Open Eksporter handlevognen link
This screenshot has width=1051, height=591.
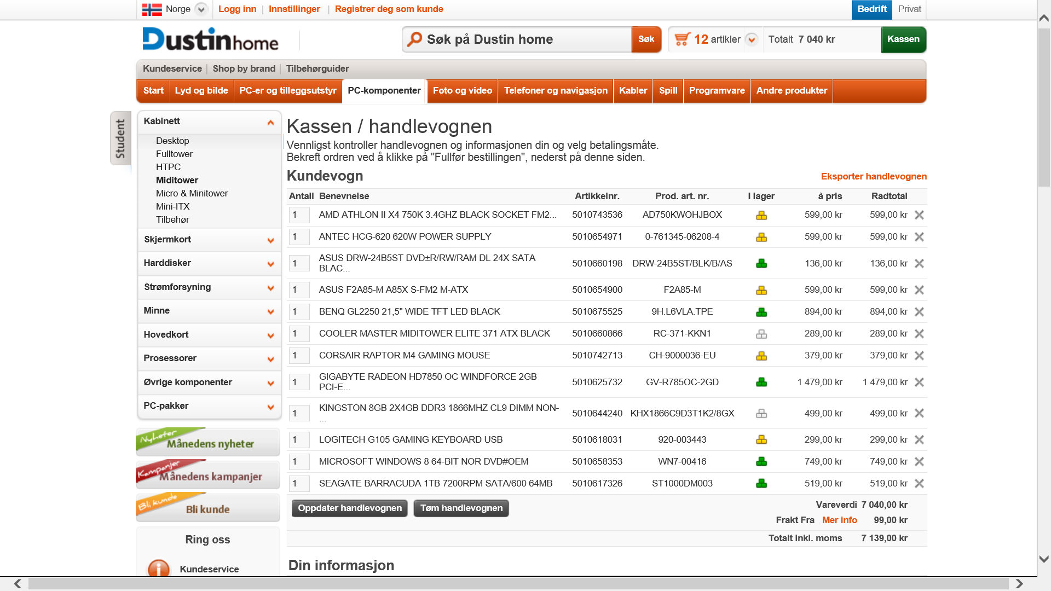pyautogui.click(x=874, y=176)
